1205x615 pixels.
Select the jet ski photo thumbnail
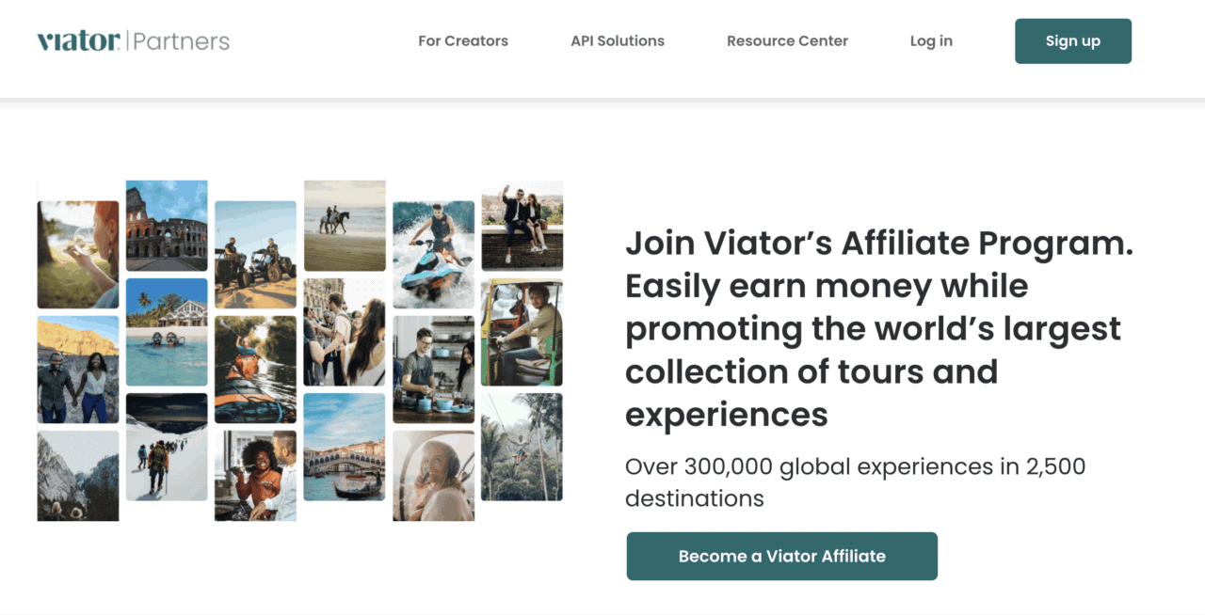click(x=433, y=255)
